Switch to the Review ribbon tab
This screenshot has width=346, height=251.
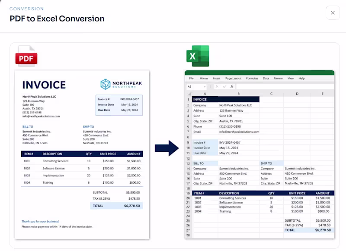pos(278,78)
